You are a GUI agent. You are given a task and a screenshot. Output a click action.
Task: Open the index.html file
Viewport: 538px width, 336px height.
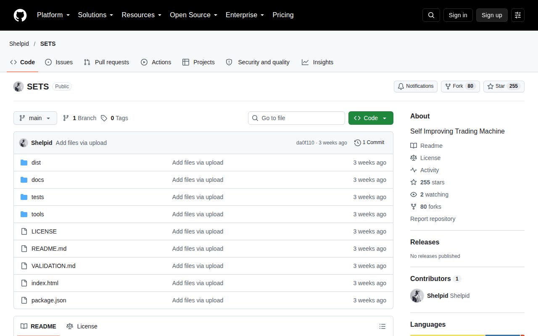coord(45,283)
